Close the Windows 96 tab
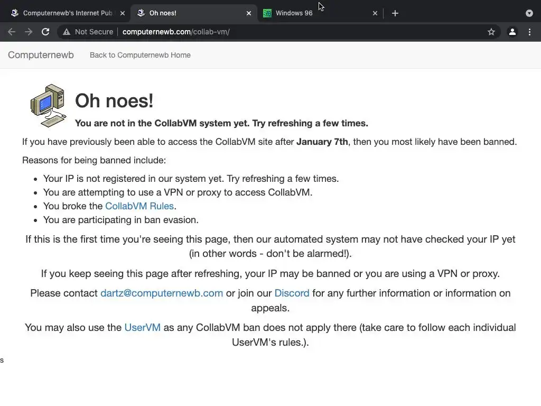This screenshot has width=541, height=406. pyautogui.click(x=375, y=13)
